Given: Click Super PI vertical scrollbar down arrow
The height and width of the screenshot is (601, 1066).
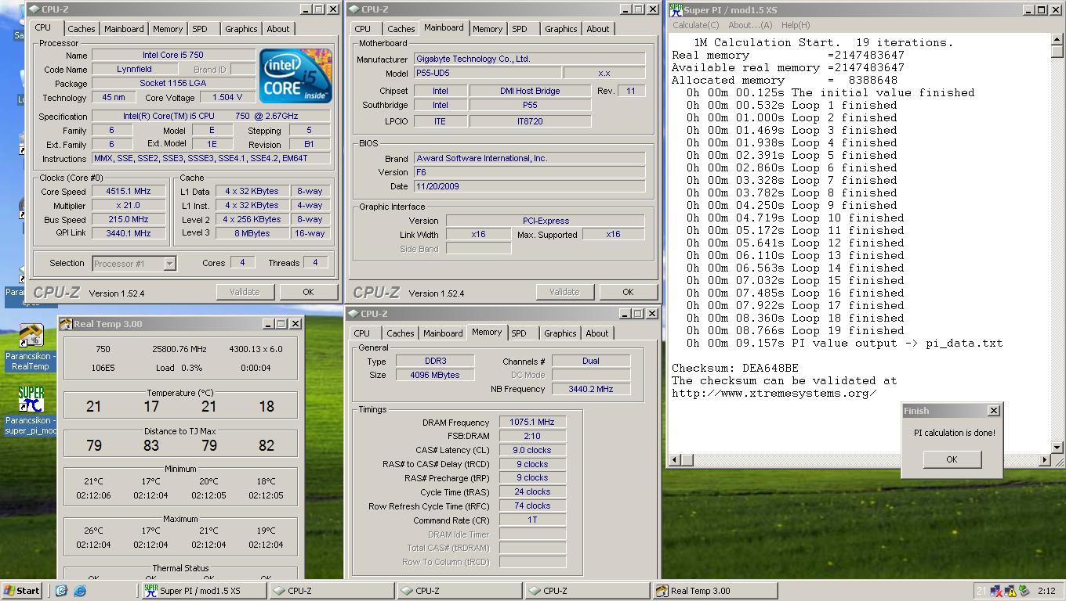Looking at the screenshot, I should (x=1057, y=447).
